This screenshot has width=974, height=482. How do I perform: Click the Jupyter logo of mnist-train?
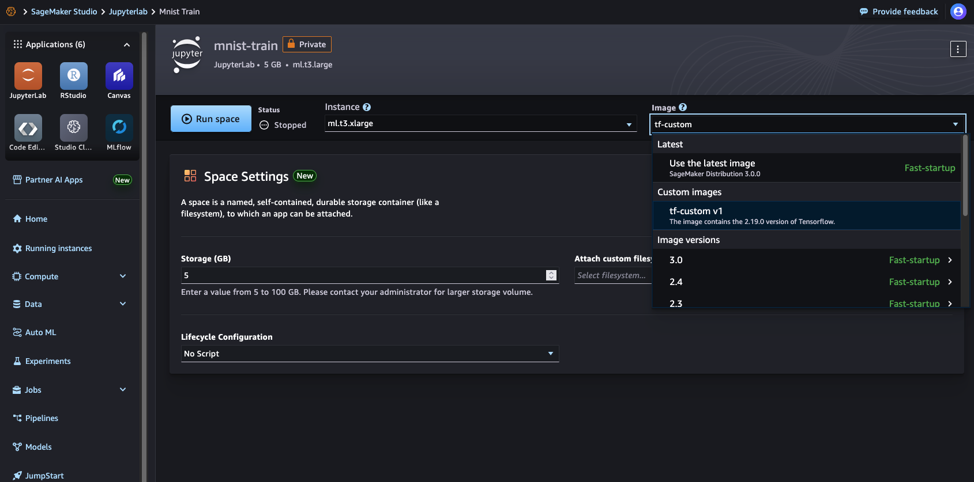[187, 55]
